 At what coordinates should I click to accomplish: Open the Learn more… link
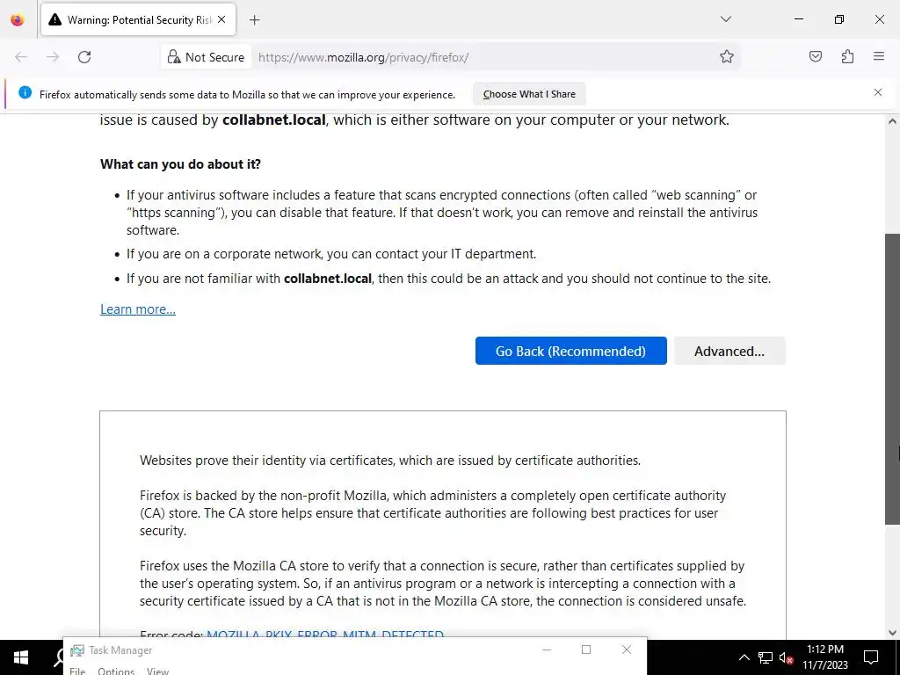click(138, 309)
